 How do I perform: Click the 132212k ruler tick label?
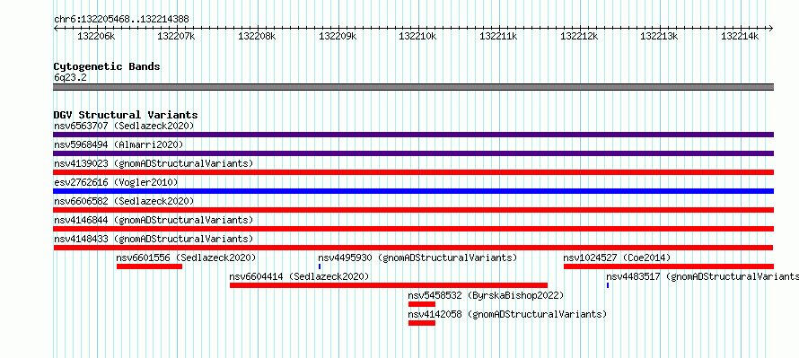pos(579,36)
